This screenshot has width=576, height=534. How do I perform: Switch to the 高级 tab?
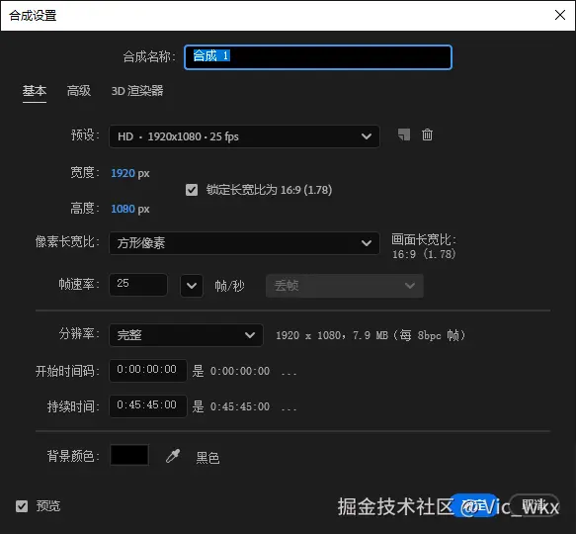79,91
